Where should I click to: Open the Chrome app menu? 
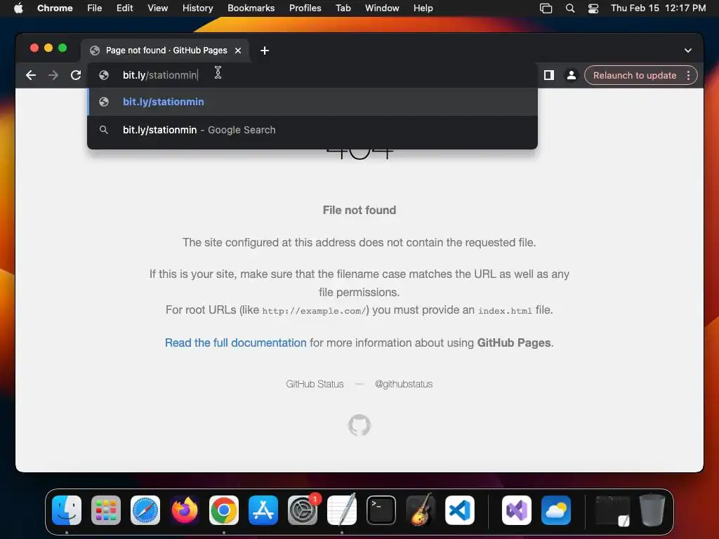(55, 8)
